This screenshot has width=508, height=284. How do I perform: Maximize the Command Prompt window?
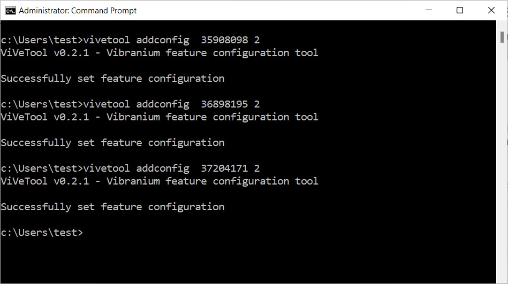(460, 10)
